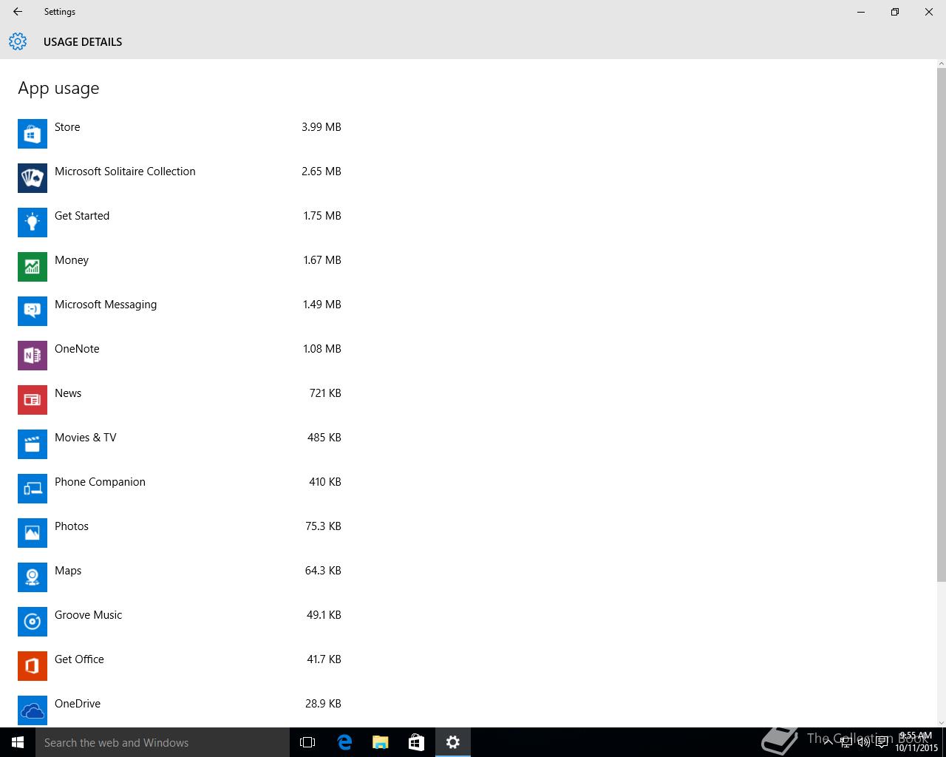Click the Movies & TV icon

(33, 444)
